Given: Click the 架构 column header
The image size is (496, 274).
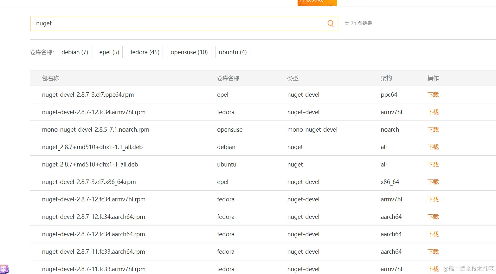Looking at the screenshot, I should pos(386,78).
